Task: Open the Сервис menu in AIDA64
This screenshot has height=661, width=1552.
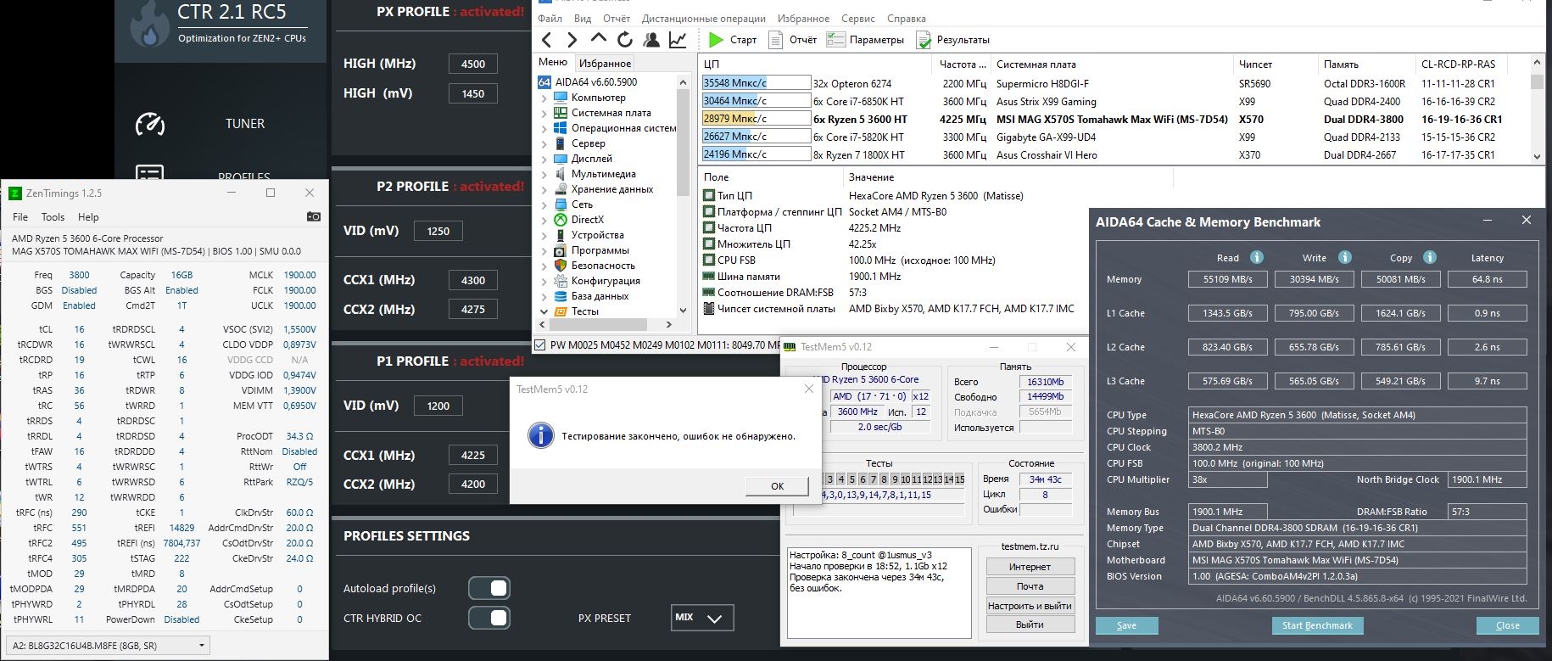Action: tap(858, 18)
